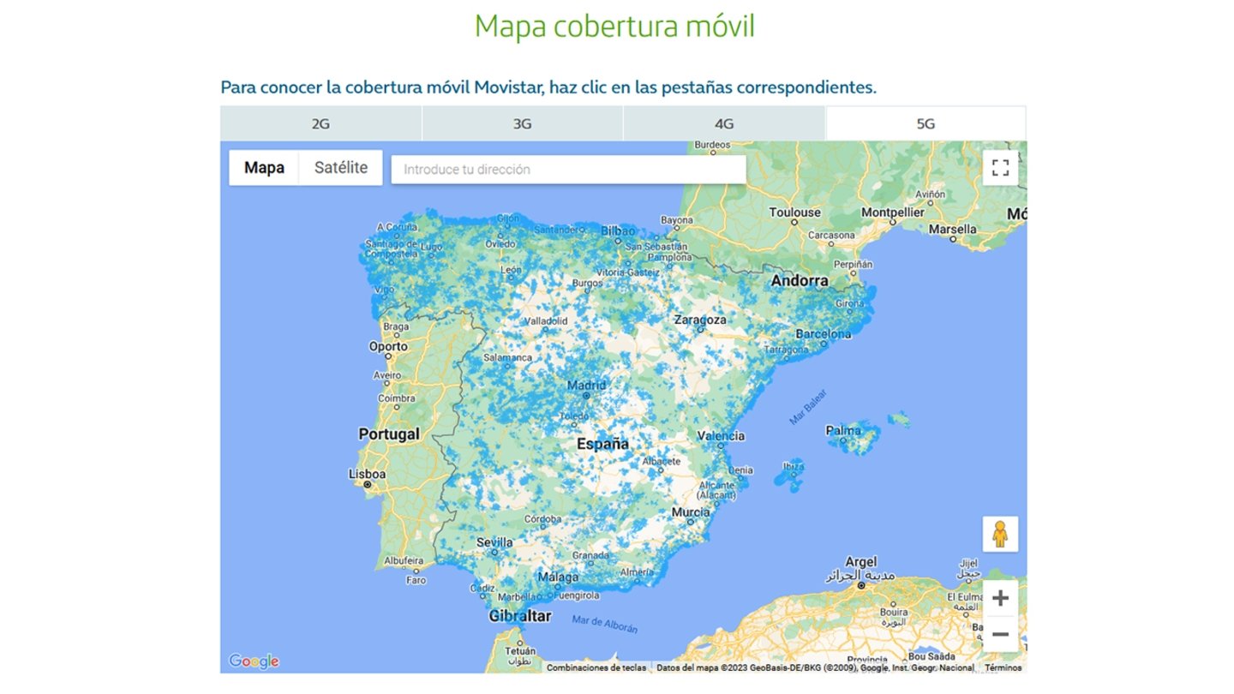Screen dimensions: 1234x694
Task: Switch to the 4G coverage tab
Action: [x=724, y=123]
